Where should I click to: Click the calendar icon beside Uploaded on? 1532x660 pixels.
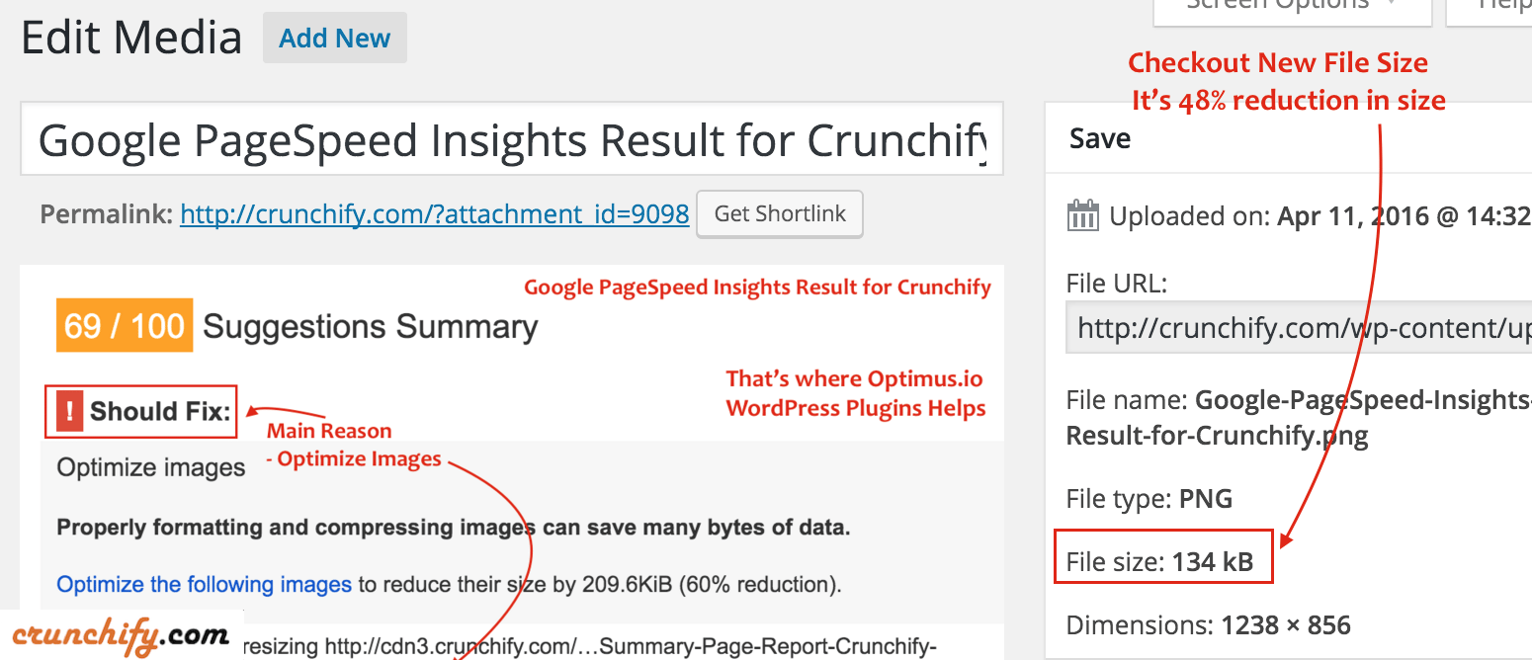pos(1083,215)
